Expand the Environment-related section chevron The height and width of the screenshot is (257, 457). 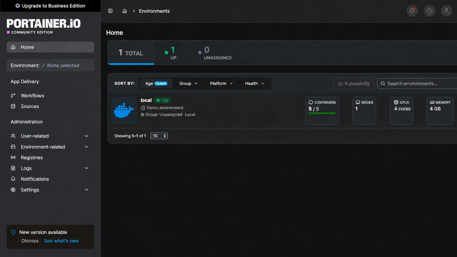(x=86, y=147)
